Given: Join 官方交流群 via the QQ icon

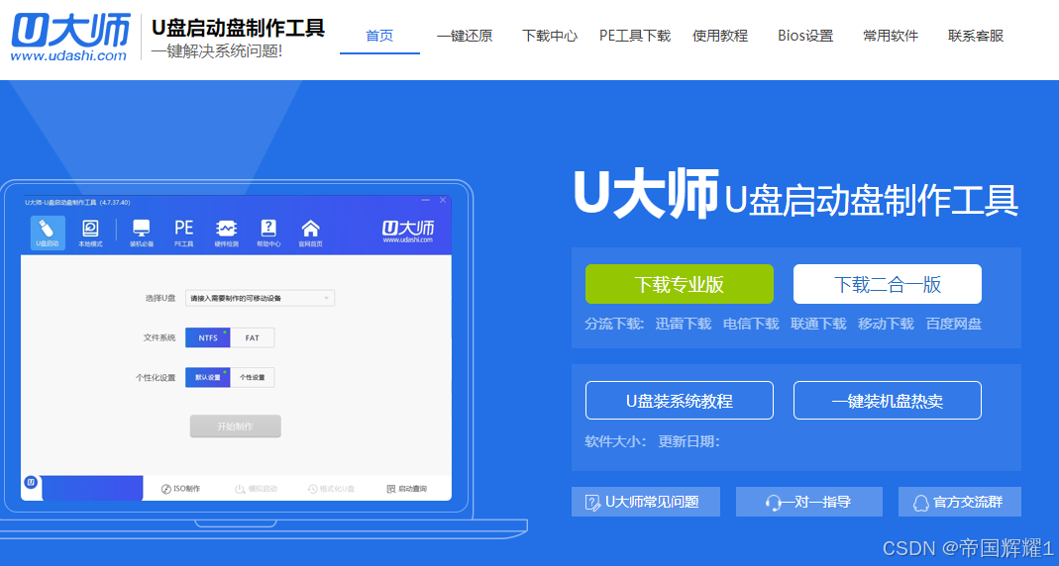Looking at the screenshot, I should point(960,502).
